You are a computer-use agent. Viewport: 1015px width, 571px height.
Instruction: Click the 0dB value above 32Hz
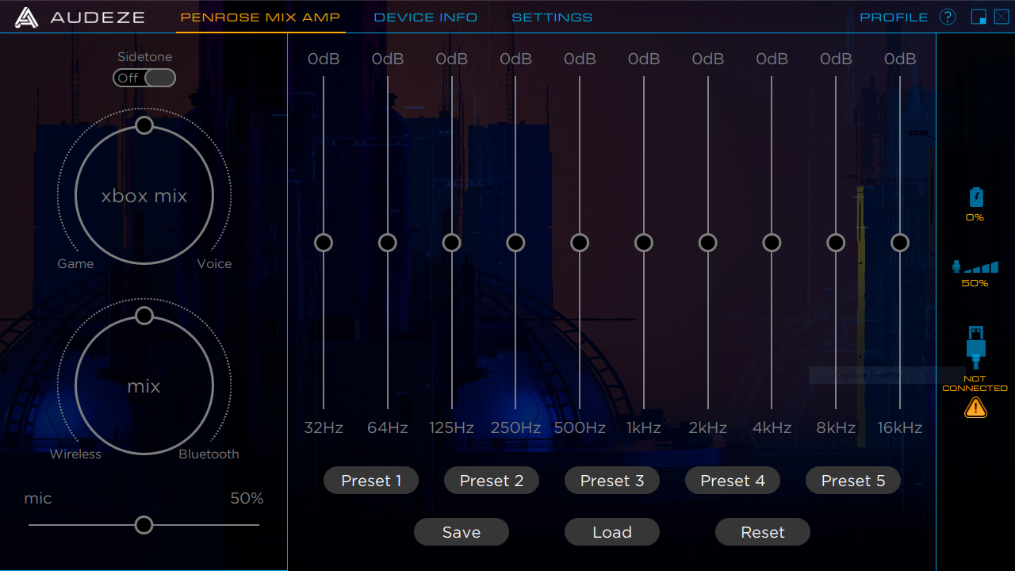pos(324,59)
